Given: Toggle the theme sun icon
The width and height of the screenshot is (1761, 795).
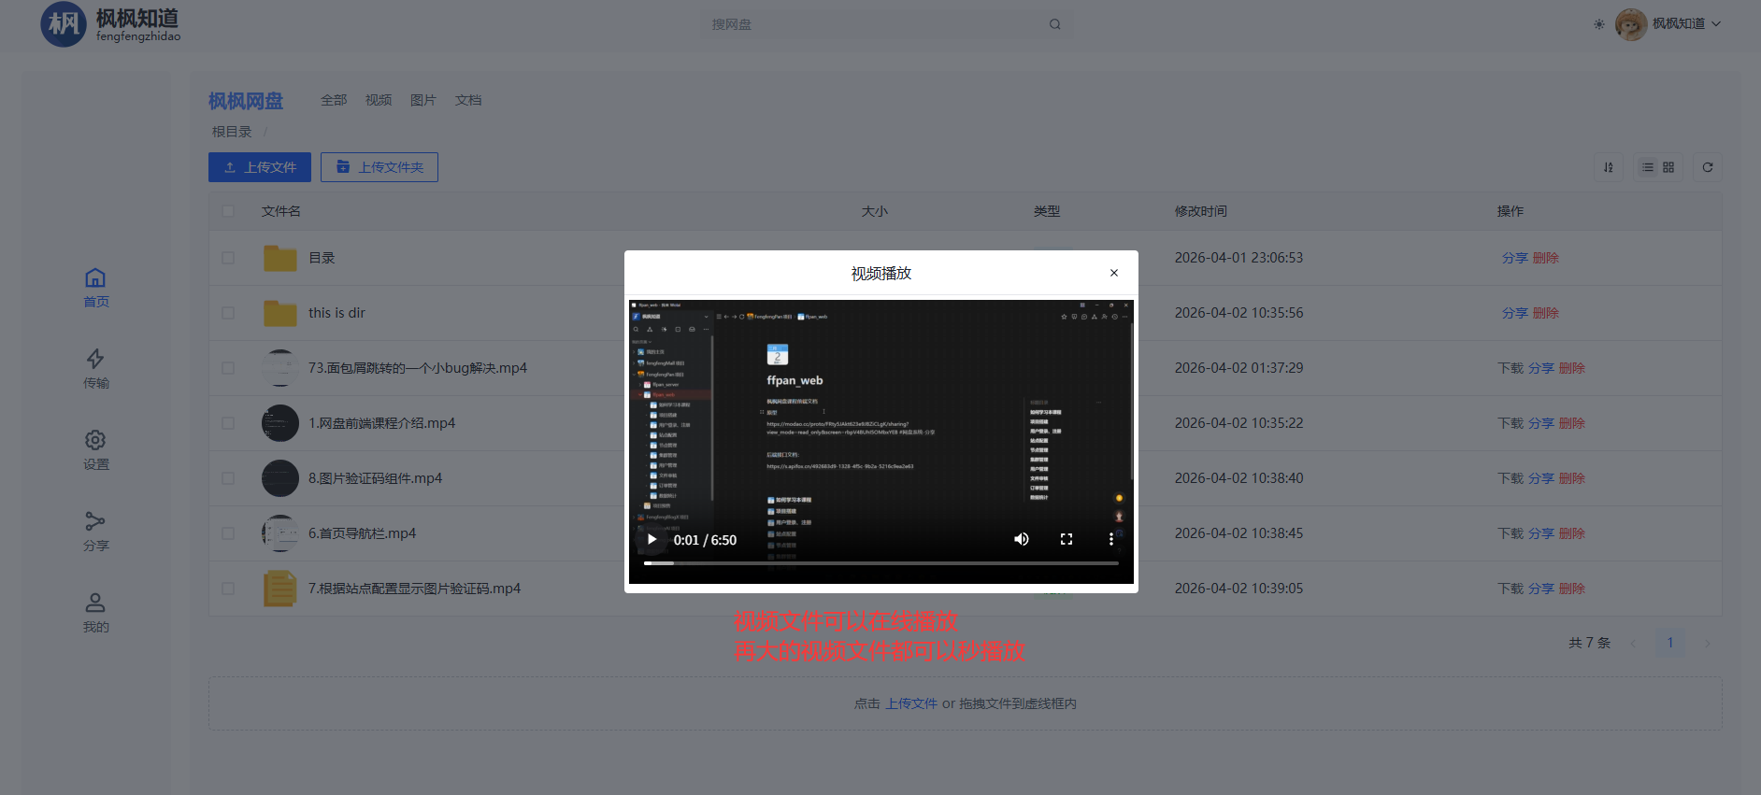Looking at the screenshot, I should point(1599,24).
